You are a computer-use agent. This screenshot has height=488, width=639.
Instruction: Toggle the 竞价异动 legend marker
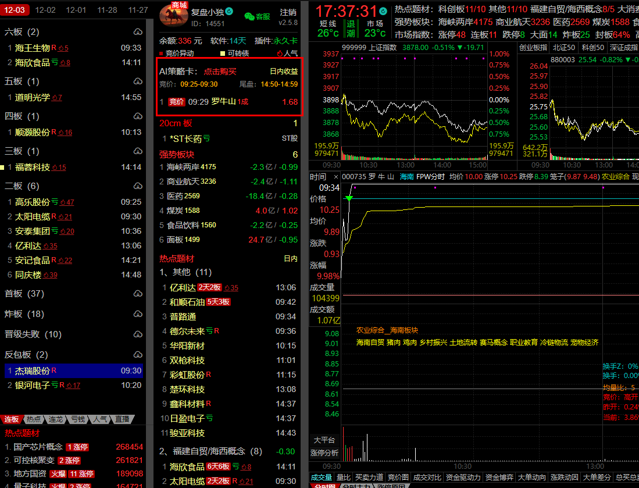tap(162, 53)
